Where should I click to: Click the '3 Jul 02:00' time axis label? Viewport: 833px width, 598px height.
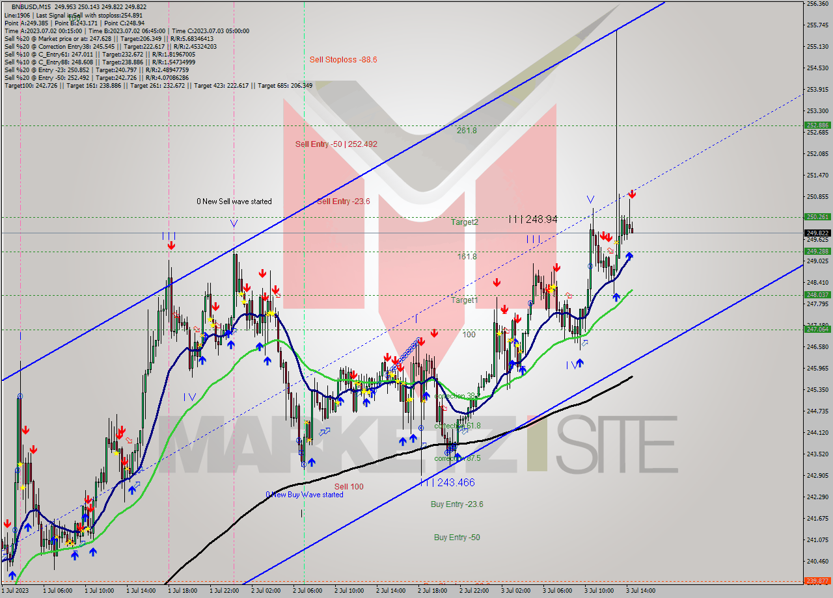click(515, 591)
